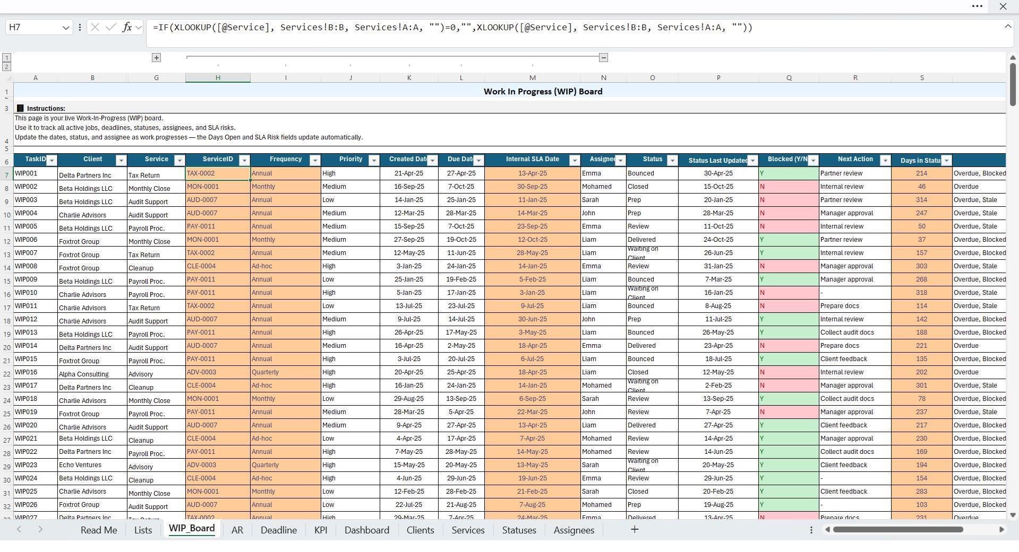Open filter dropdown for Internal SLA Date

coord(575,160)
